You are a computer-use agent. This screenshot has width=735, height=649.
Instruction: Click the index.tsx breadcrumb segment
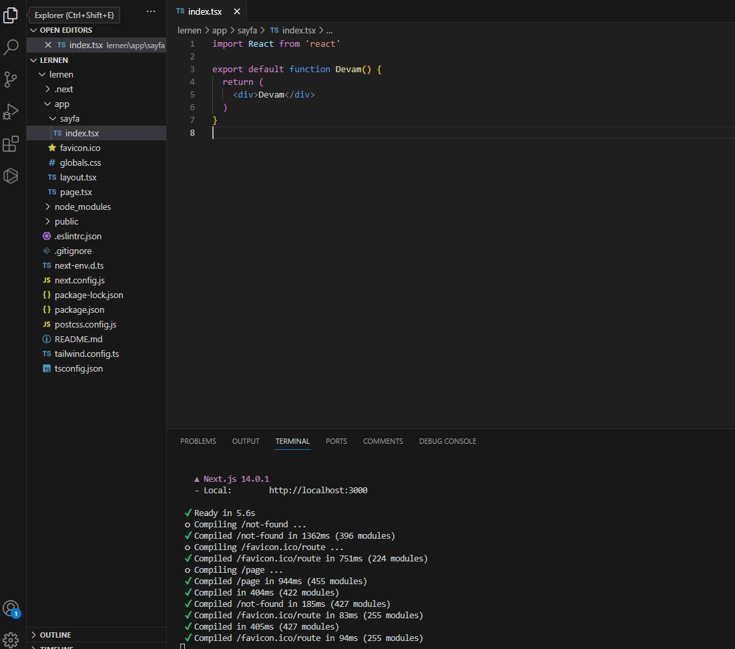pyautogui.click(x=293, y=31)
